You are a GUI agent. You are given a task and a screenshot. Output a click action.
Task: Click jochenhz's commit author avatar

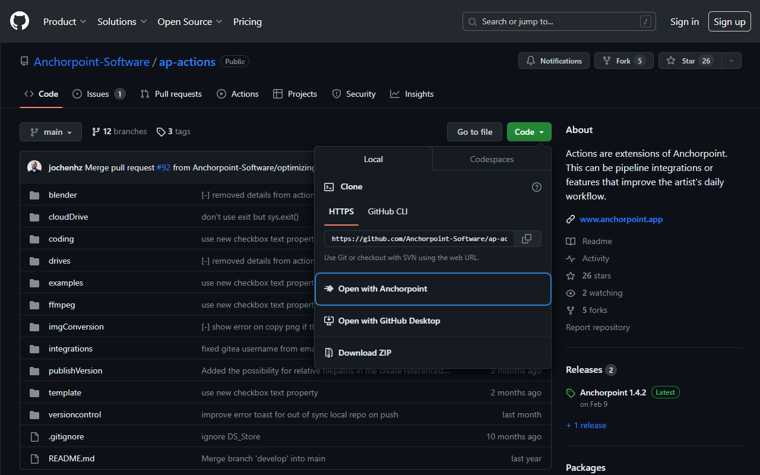(34, 167)
